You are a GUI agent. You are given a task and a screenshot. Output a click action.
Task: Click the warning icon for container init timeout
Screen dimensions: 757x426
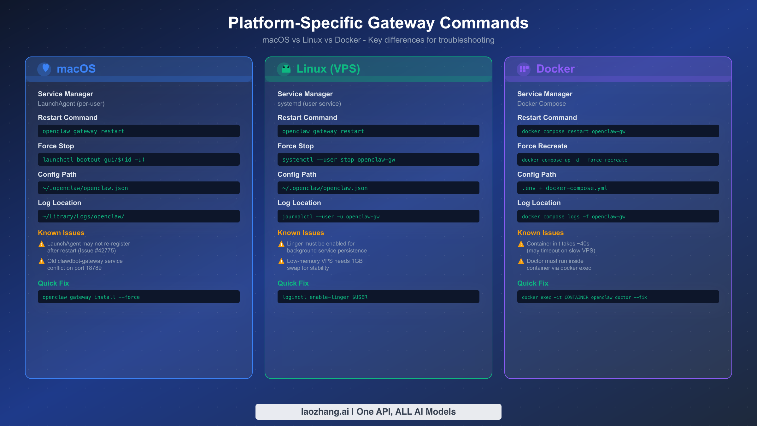(521, 244)
